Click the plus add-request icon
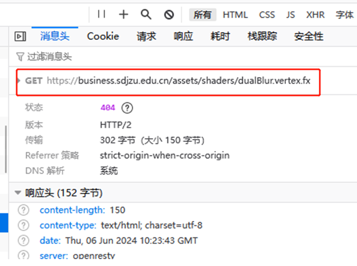 (x=123, y=14)
